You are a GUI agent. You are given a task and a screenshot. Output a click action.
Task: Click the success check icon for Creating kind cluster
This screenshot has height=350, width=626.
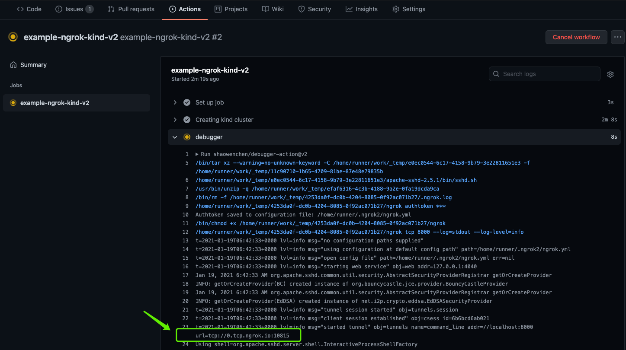[187, 120]
